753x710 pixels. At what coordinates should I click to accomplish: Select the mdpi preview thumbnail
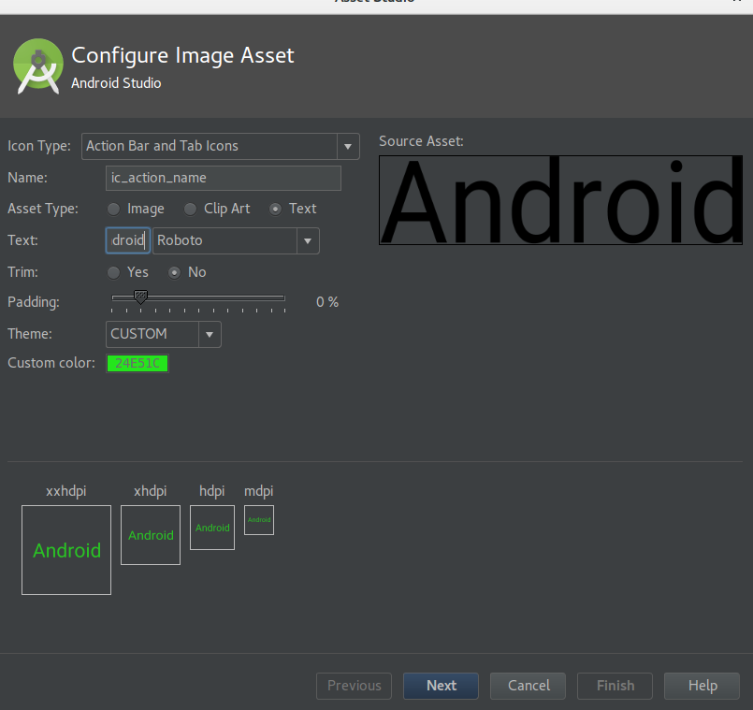tap(259, 520)
